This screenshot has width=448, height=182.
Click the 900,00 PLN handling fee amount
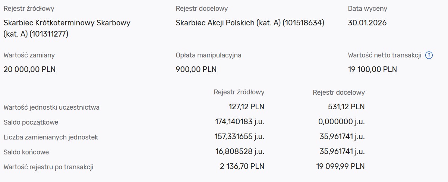pyautogui.click(x=196, y=69)
